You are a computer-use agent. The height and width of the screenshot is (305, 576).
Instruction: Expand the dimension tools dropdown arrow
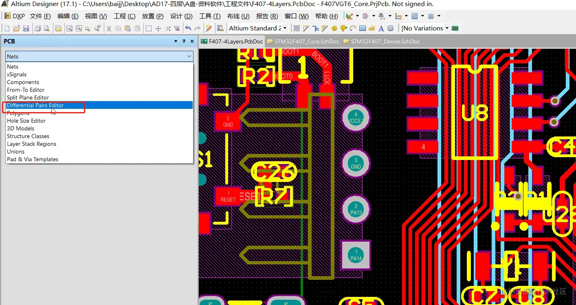point(406,16)
